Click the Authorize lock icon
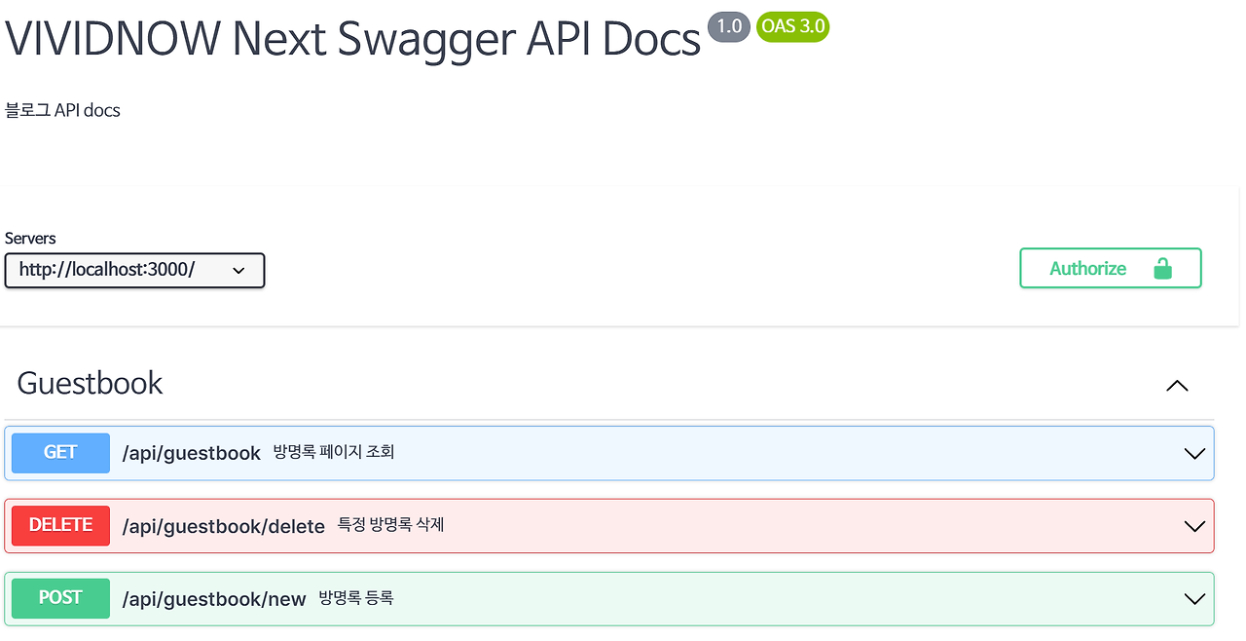The width and height of the screenshot is (1246, 641). (x=1162, y=269)
